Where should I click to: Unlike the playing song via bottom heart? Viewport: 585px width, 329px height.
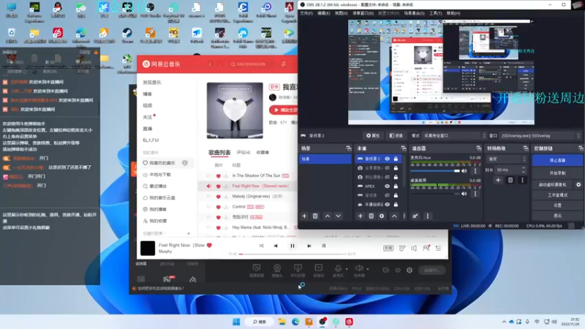click(x=209, y=245)
